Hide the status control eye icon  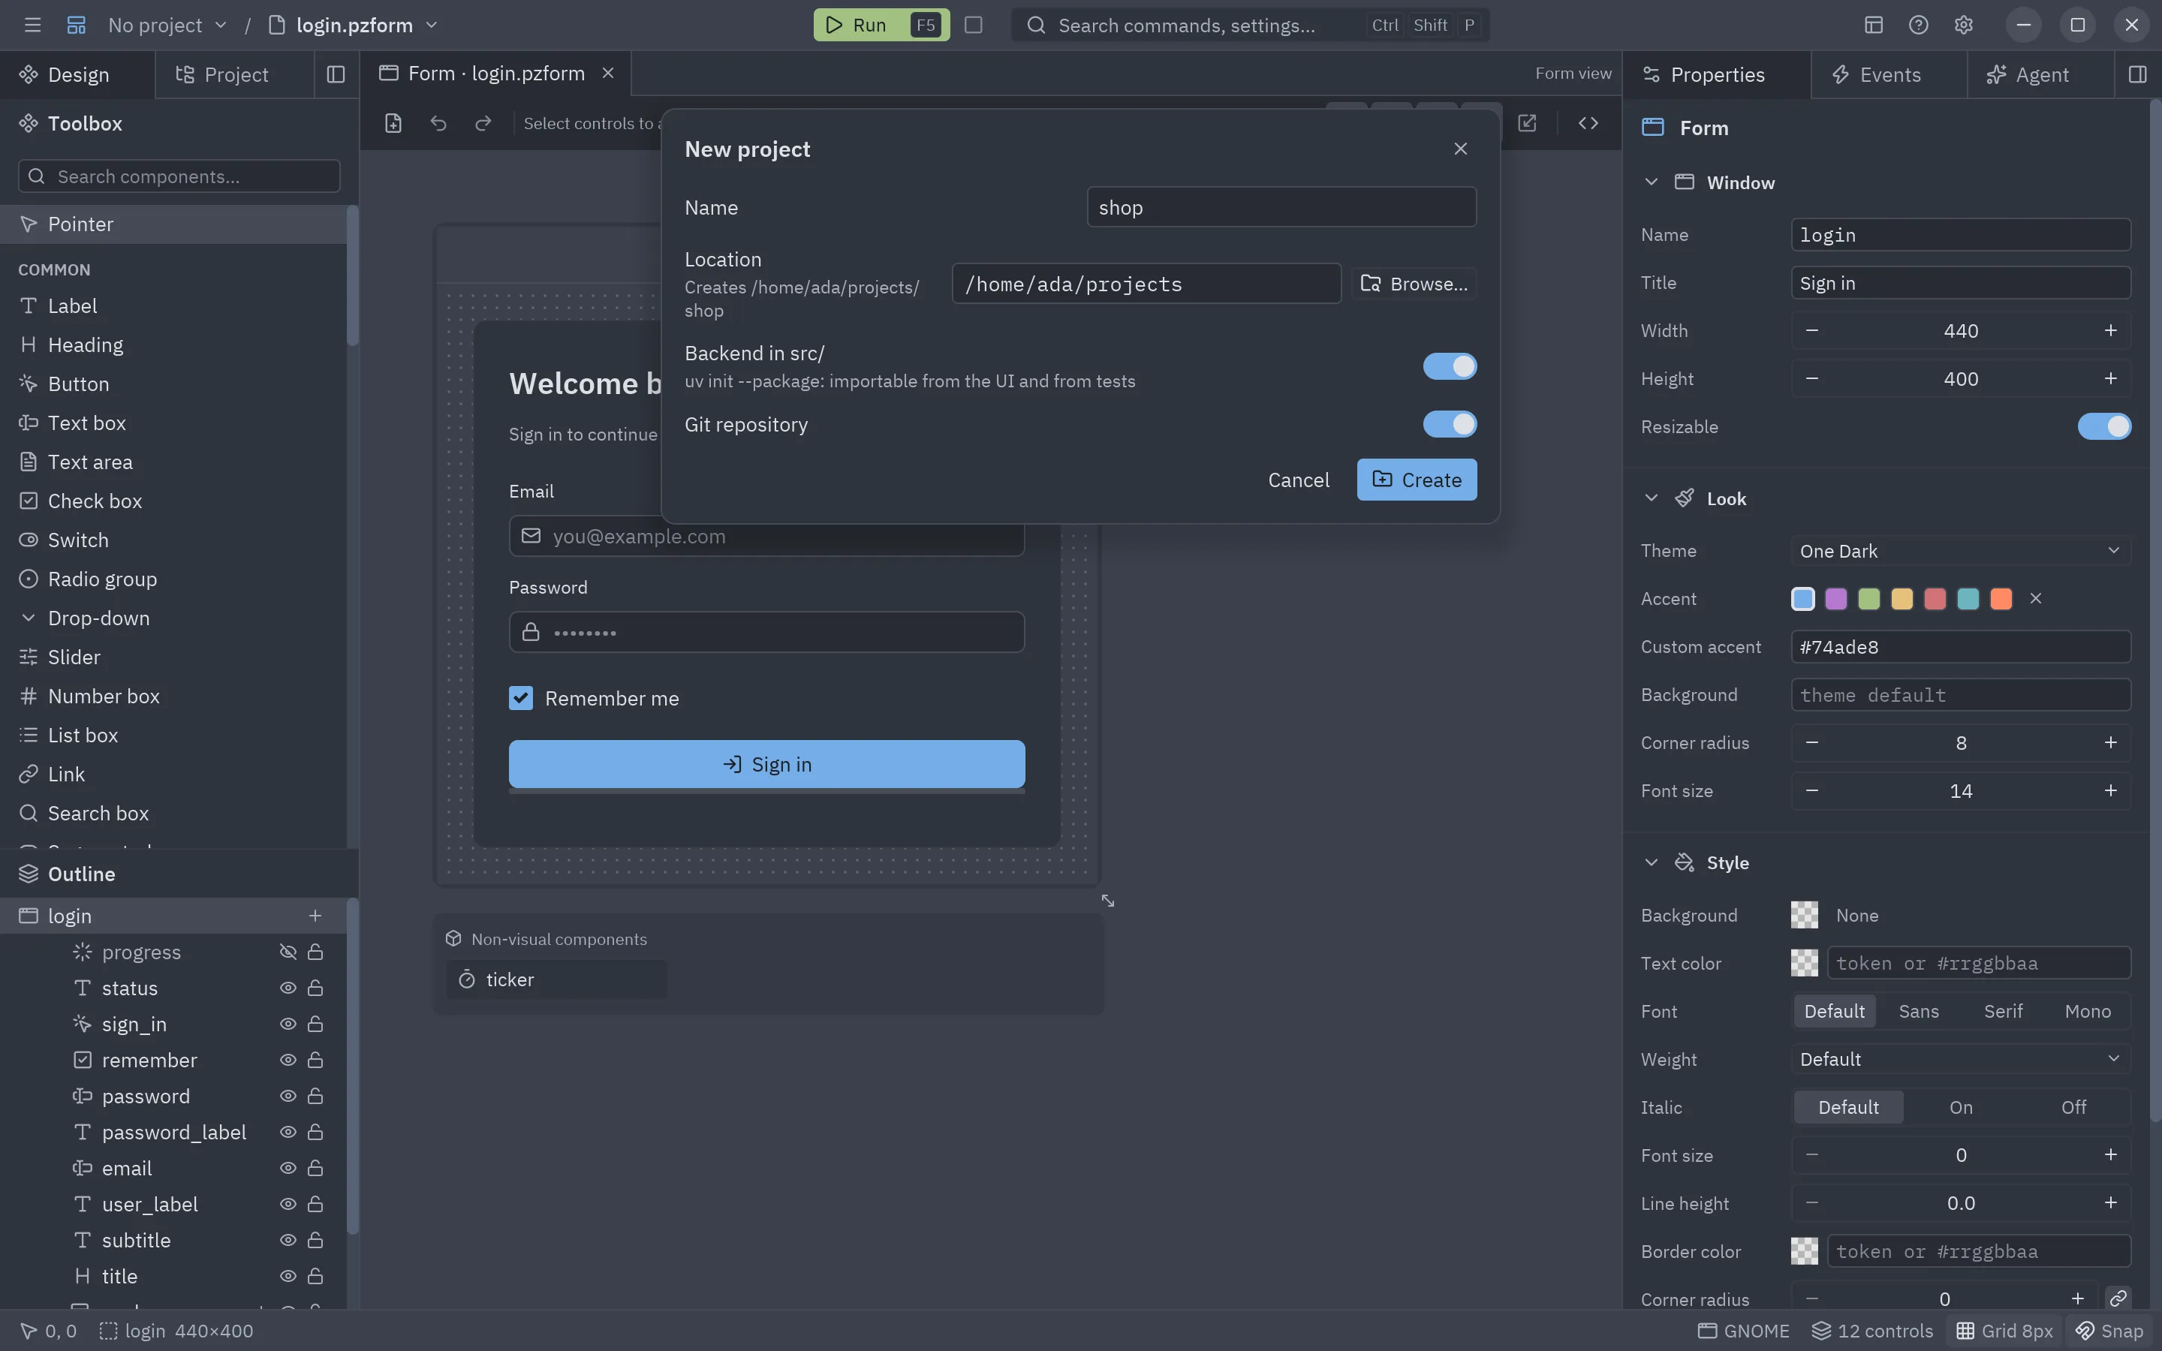click(x=288, y=987)
